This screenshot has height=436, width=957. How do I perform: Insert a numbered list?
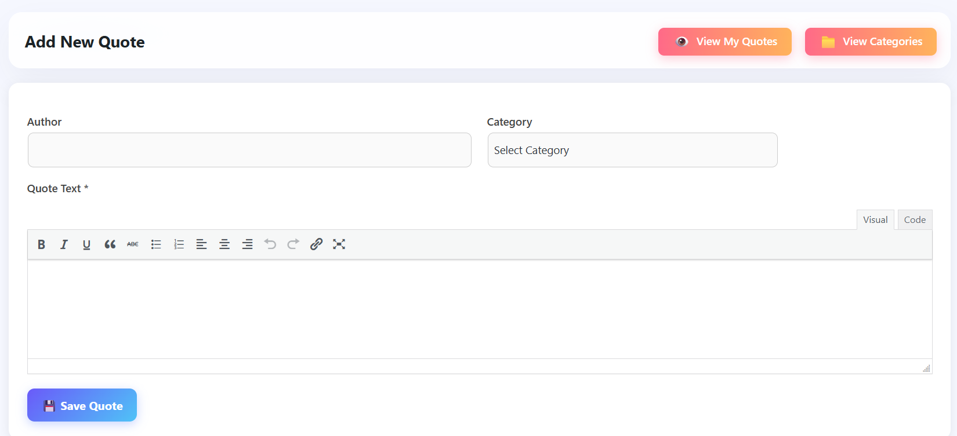179,244
